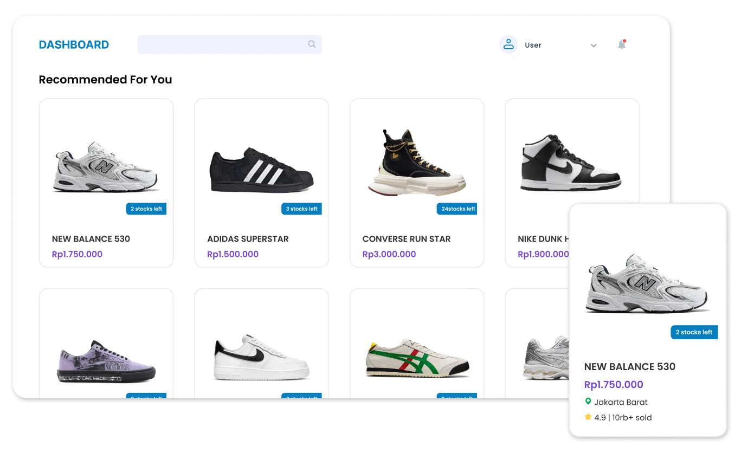Click the '3 stocks left' badge
The image size is (741, 453).
coord(301,209)
